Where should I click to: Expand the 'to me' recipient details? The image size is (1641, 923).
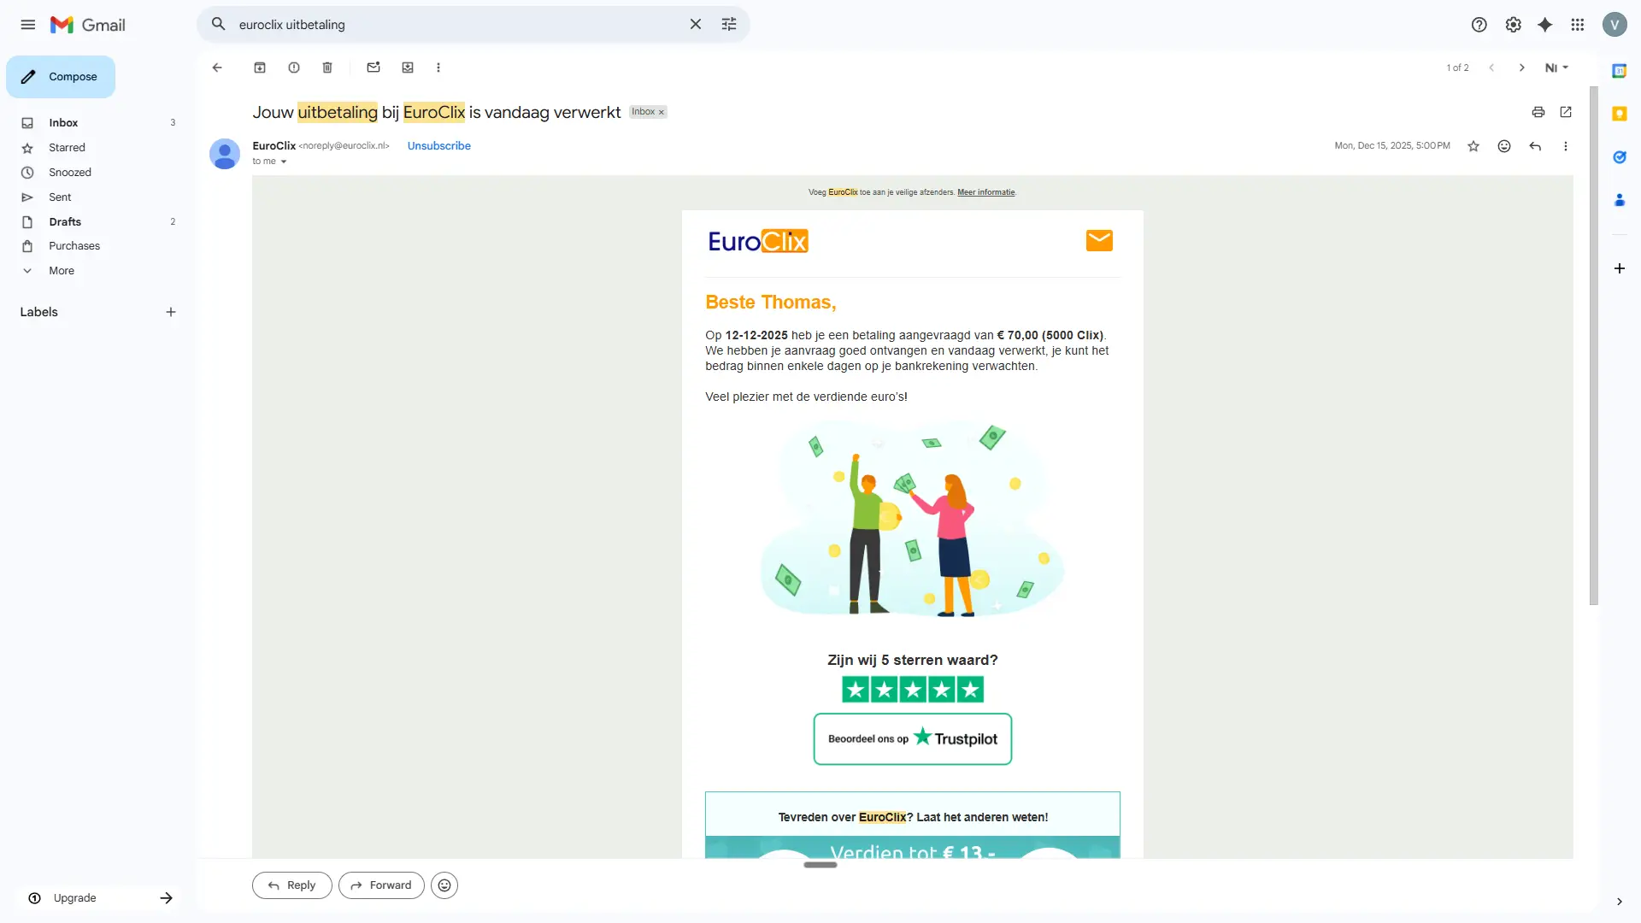(284, 162)
